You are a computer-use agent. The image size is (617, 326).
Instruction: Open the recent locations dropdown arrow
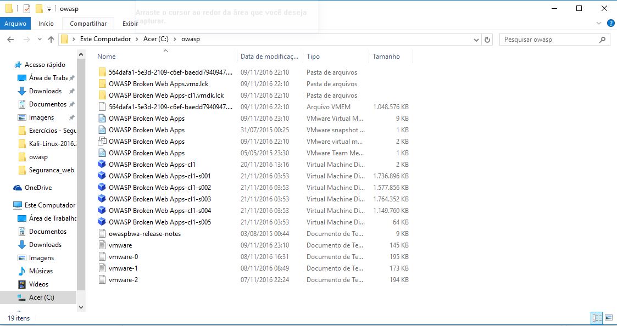40,40
